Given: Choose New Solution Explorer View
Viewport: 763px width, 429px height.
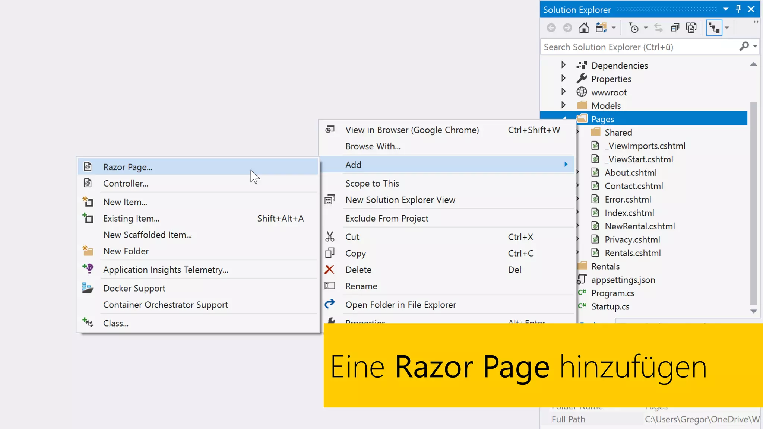Looking at the screenshot, I should tap(447, 200).
